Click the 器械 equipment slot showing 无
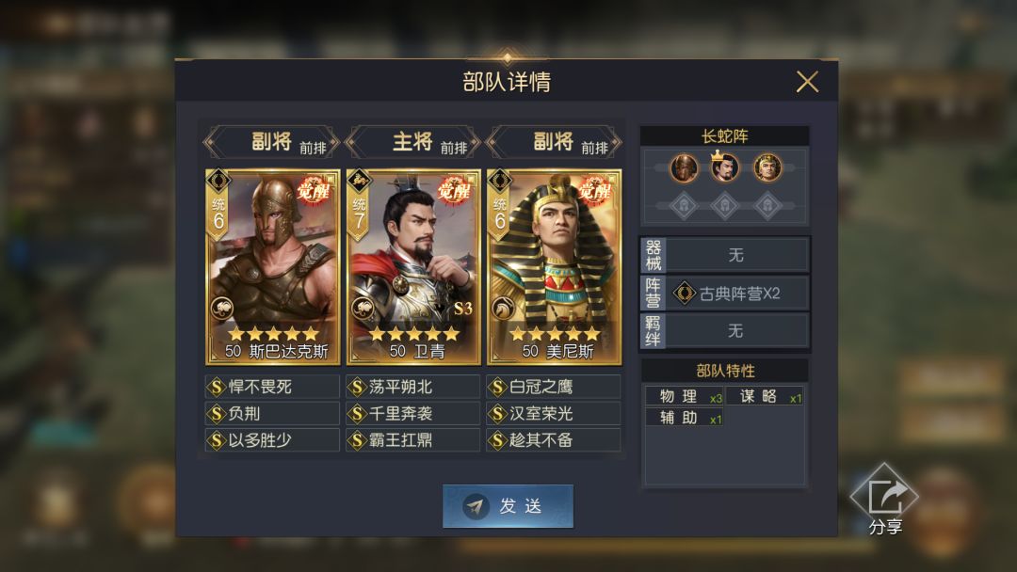 (x=725, y=255)
